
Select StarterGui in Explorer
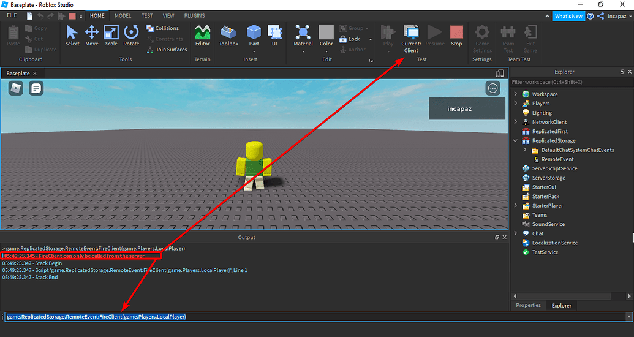tap(544, 187)
